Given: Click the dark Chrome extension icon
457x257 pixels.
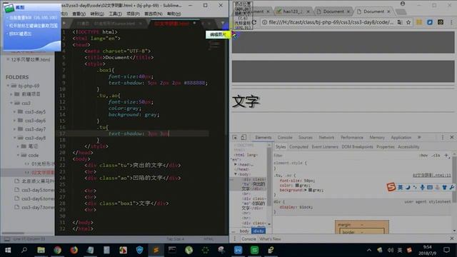Looking at the screenshot, I should click(441, 22).
